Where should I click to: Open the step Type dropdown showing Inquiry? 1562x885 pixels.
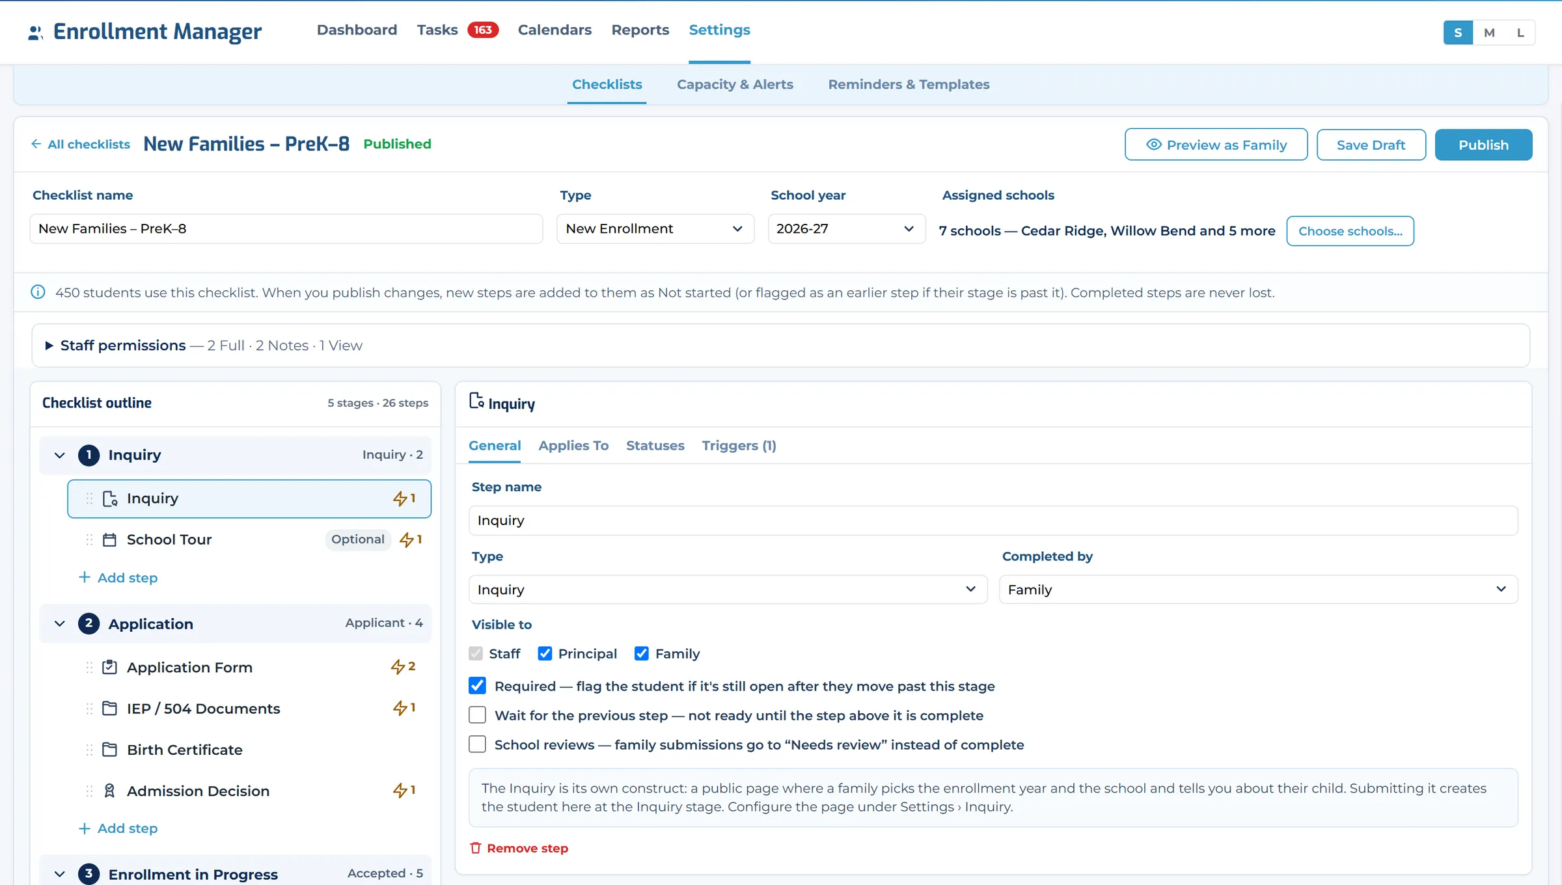tap(728, 590)
